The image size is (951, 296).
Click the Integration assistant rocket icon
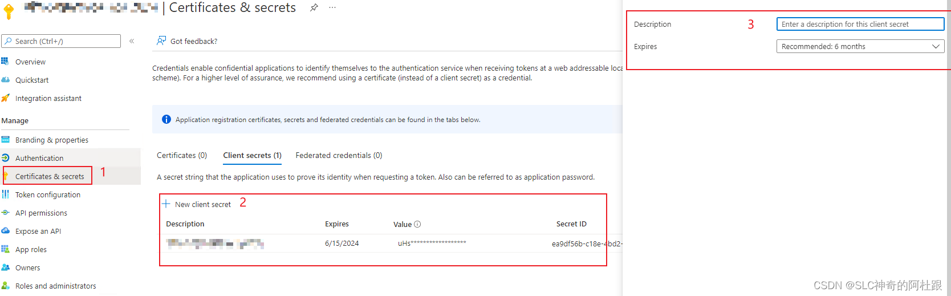pos(5,98)
